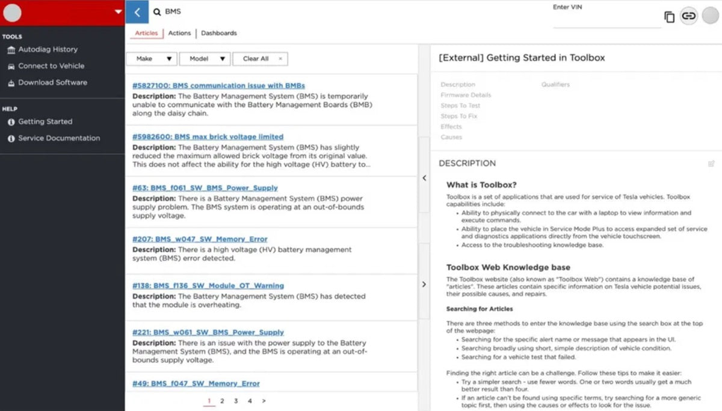Open the Model dropdown filter

[205, 59]
